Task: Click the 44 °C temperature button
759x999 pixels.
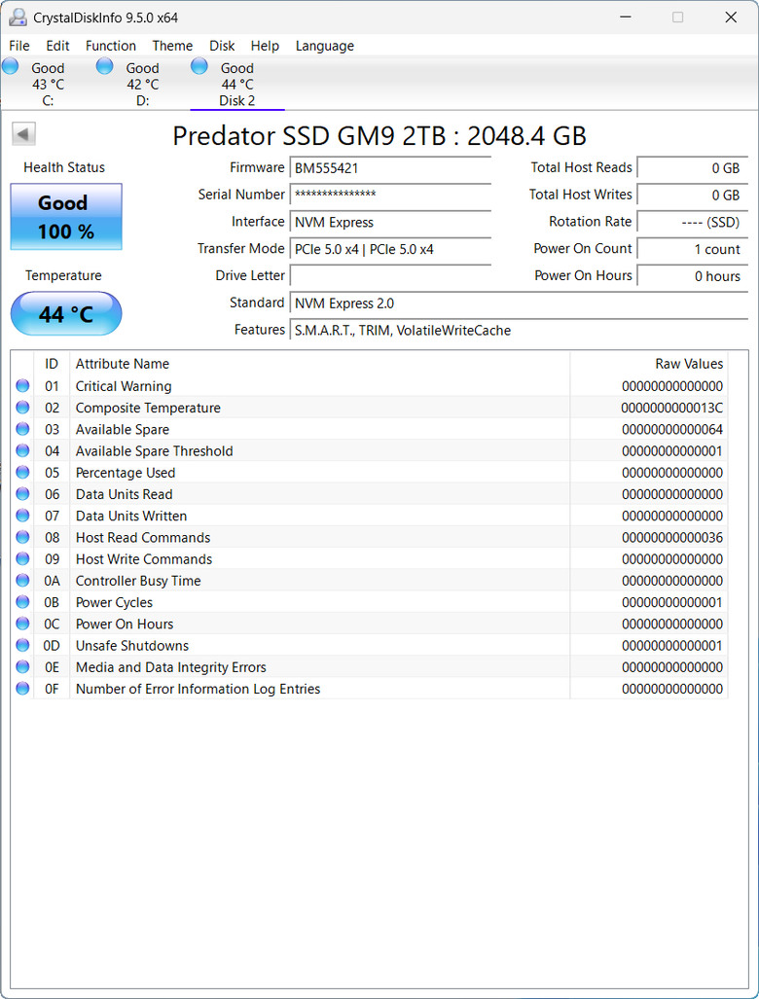Action: point(66,313)
